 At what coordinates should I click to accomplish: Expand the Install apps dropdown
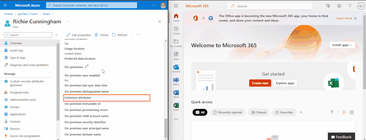click(342, 45)
